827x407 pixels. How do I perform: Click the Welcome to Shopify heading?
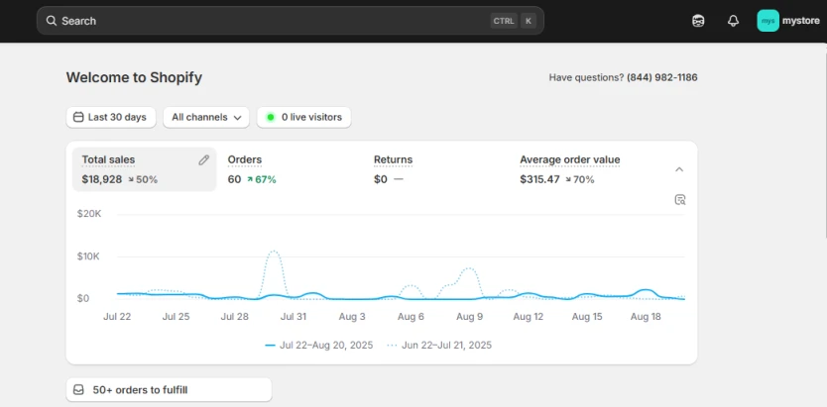pyautogui.click(x=134, y=78)
